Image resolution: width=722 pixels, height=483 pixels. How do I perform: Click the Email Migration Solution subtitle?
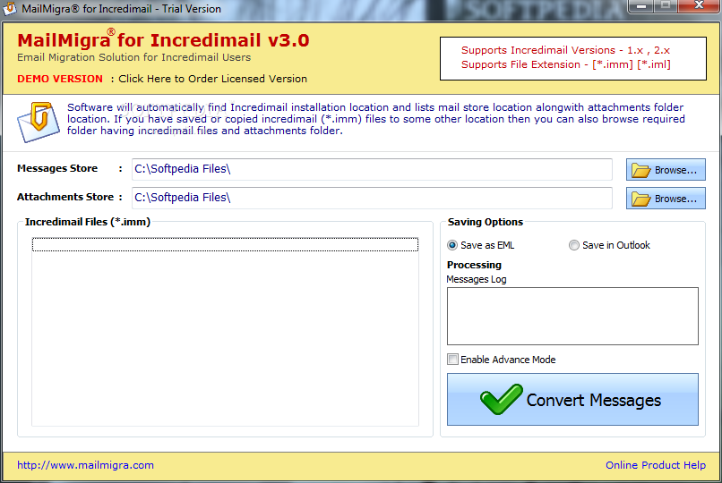134,57
